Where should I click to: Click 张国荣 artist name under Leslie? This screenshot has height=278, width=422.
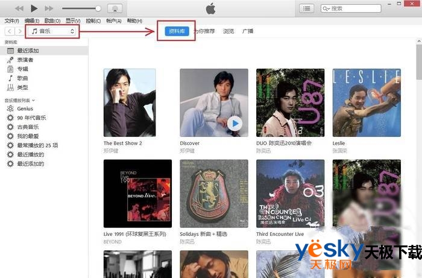[339, 151]
